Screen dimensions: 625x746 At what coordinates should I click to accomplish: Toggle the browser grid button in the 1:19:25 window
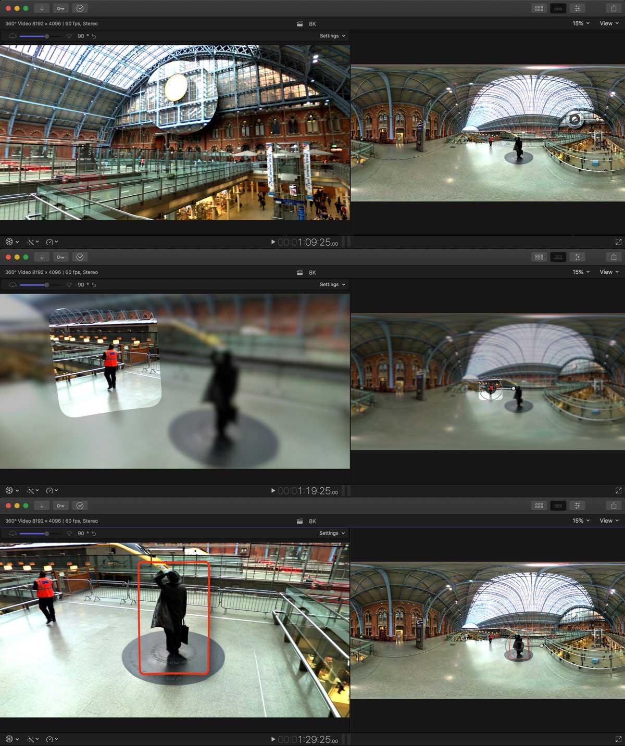539,257
